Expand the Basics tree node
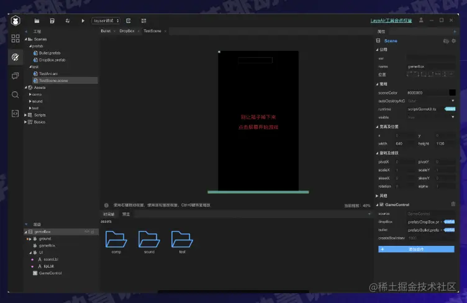Viewport: 467px width, 303px height. (x=25, y=122)
